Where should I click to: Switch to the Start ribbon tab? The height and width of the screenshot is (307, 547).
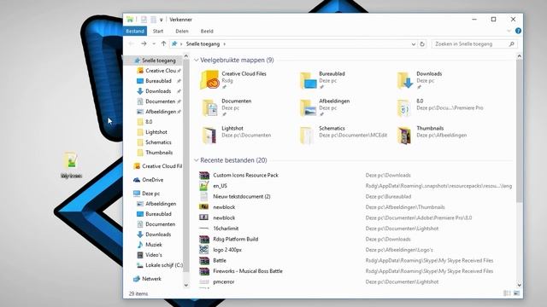pos(158,31)
